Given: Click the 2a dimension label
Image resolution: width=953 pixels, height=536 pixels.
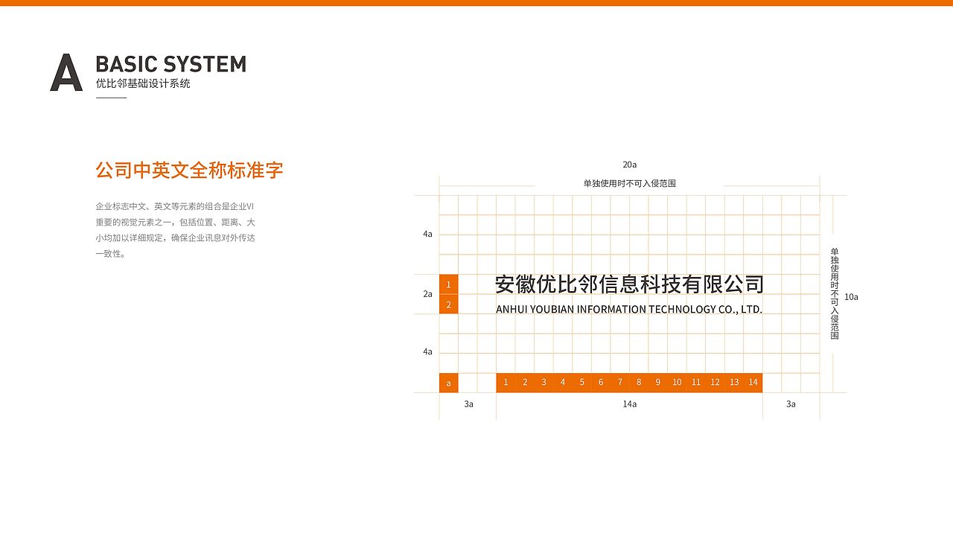Looking at the screenshot, I should (427, 294).
